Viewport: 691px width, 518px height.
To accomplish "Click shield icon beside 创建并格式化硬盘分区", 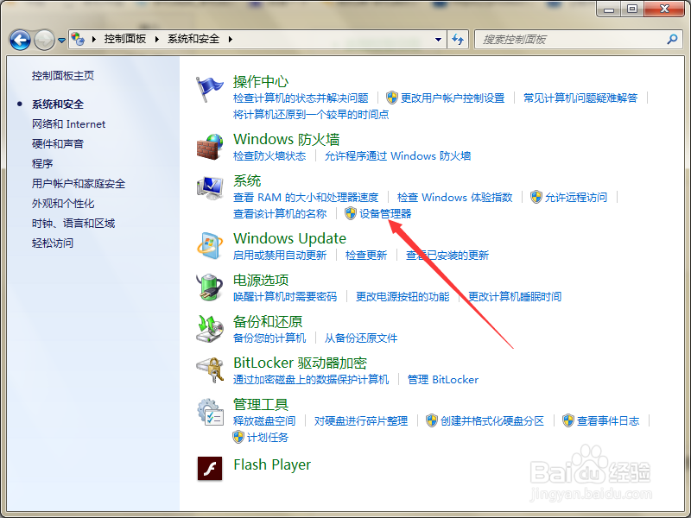I will [x=431, y=420].
